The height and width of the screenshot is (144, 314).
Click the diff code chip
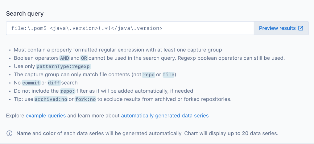tap(54, 83)
